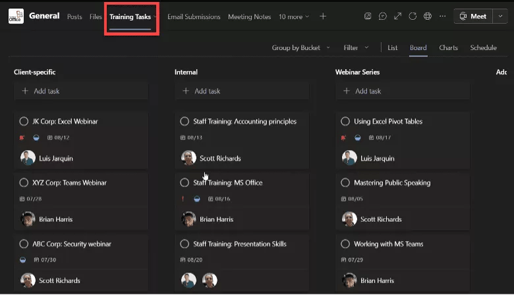Click Brian Harris avatar on Staff Training: MS Office
The image size is (514, 295).
188,219
